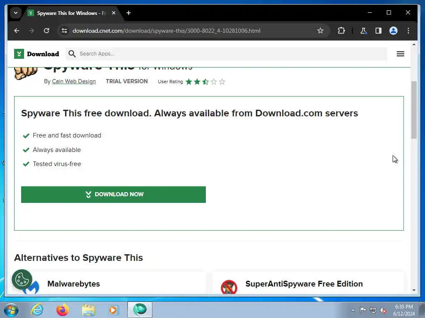This screenshot has width=425, height=318.
Task: Toggle the browser side panel icon
Action: click(379, 31)
